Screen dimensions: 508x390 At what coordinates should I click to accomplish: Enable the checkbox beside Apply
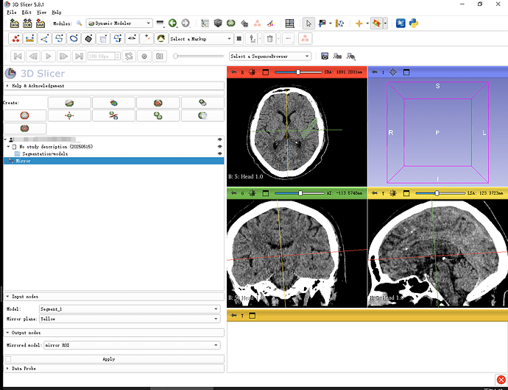pyautogui.click(x=8, y=359)
